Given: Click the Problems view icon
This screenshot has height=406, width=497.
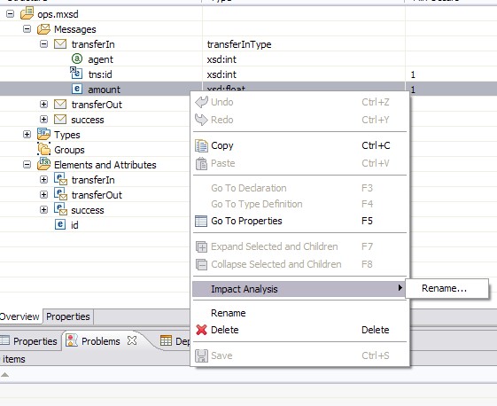Looking at the screenshot, I should (x=72, y=340).
